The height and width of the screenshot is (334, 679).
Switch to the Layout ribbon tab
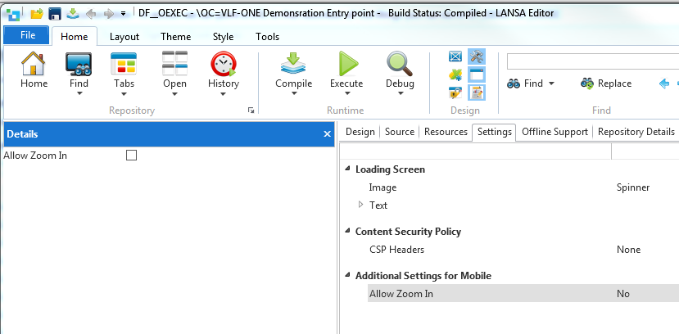[124, 37]
